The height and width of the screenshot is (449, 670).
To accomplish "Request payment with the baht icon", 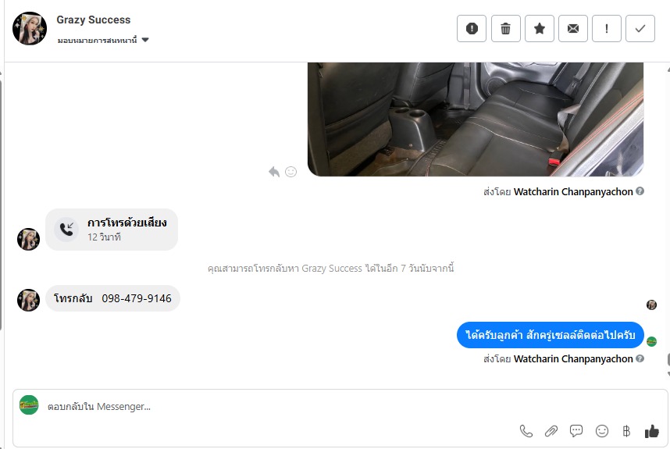I will pyautogui.click(x=626, y=431).
